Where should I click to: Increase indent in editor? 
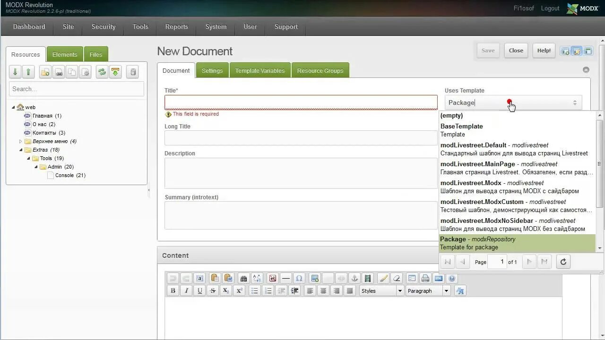[x=294, y=291]
